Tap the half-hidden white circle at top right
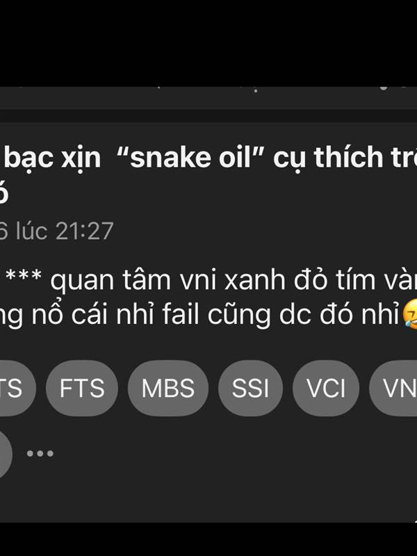 tap(384, 88)
